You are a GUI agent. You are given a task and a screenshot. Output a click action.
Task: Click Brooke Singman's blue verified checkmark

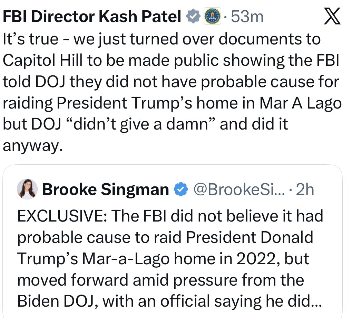pos(181,189)
